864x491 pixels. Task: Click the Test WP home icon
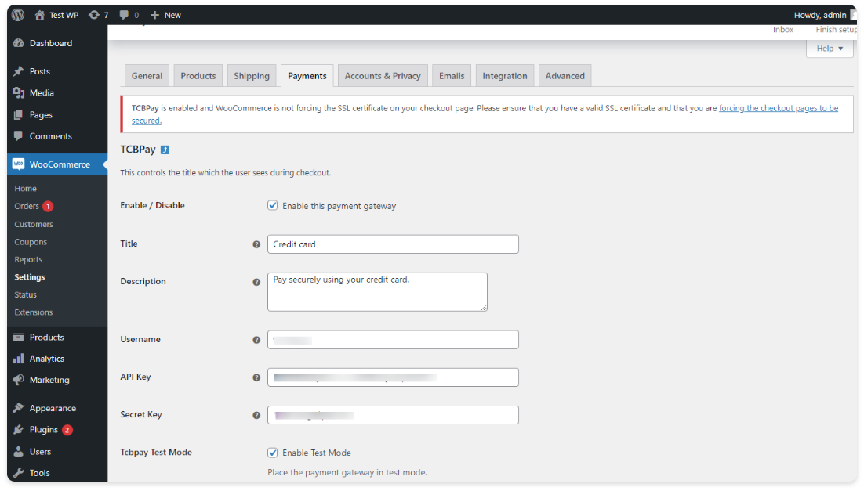[x=40, y=15]
